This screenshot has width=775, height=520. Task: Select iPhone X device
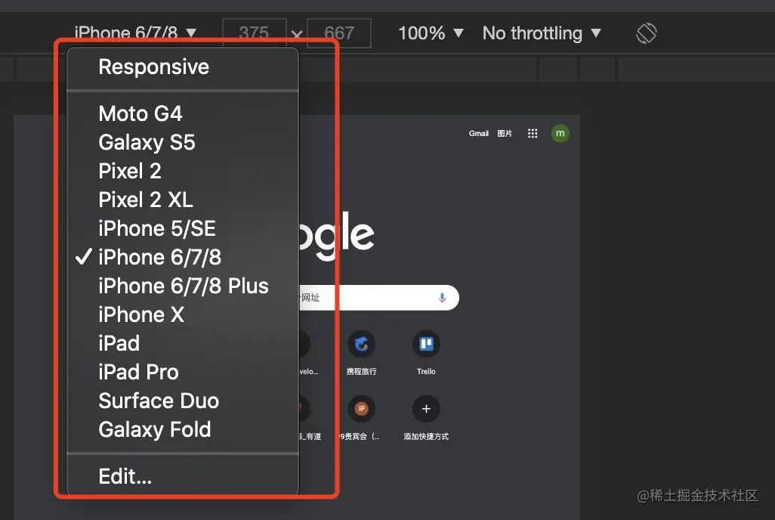pyautogui.click(x=182, y=314)
